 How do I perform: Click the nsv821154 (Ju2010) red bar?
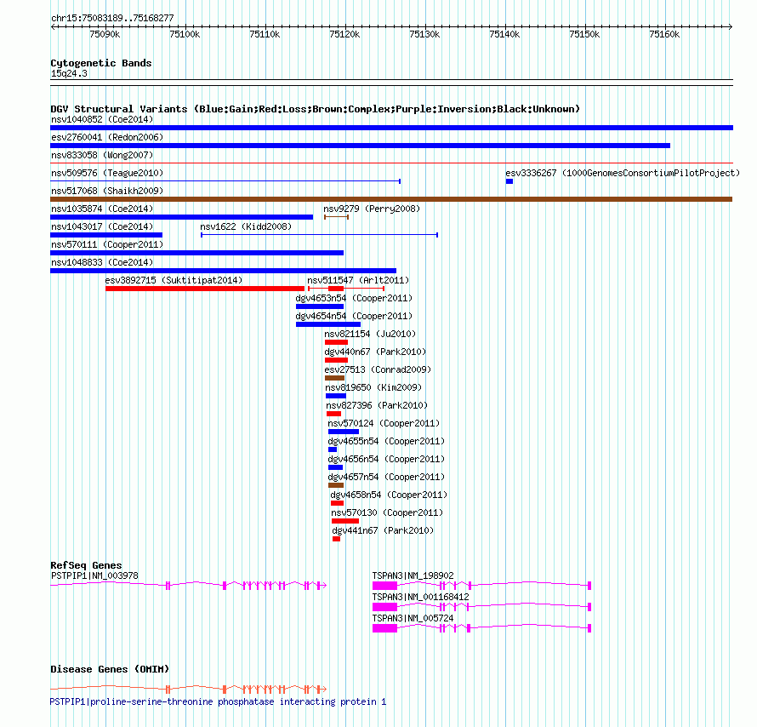click(336, 342)
